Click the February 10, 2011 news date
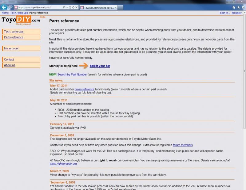The width and height of the screenshot is (246, 190). pos(62,124)
